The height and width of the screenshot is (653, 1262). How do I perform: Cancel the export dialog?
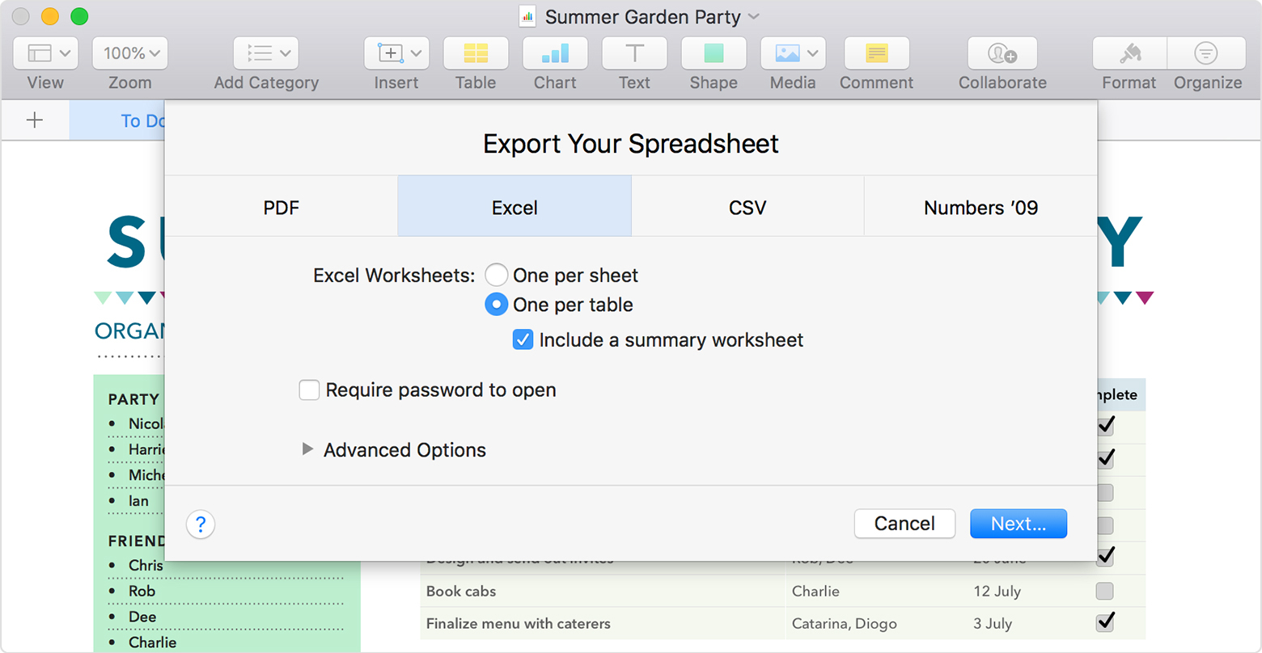click(904, 524)
